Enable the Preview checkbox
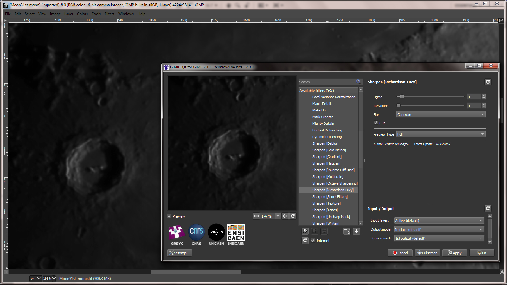Screen dimensions: 507x285 coord(169,216)
